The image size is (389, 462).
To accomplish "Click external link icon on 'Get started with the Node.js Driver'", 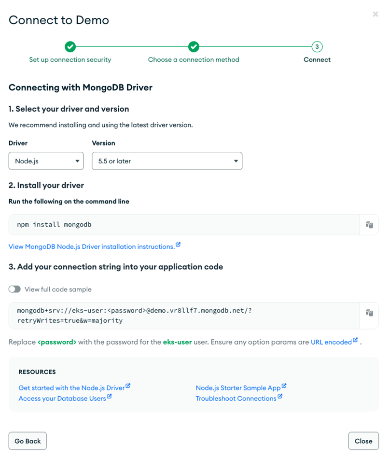I will click(x=127, y=385).
